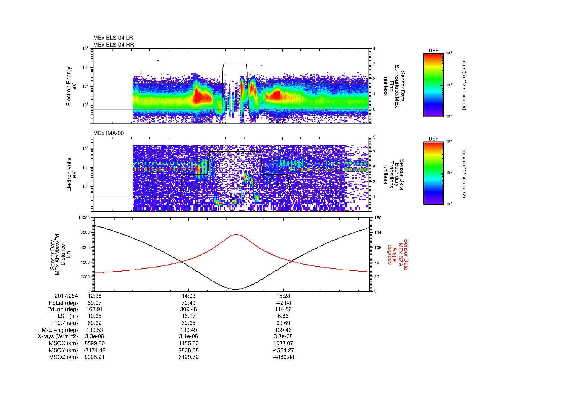Click the minimum of the black altitude curve

point(235,289)
